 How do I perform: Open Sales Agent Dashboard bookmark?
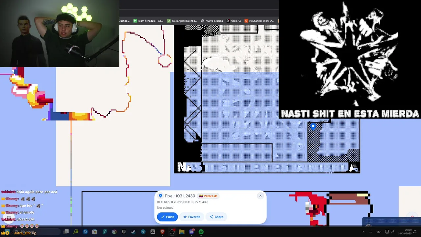tap(182, 21)
